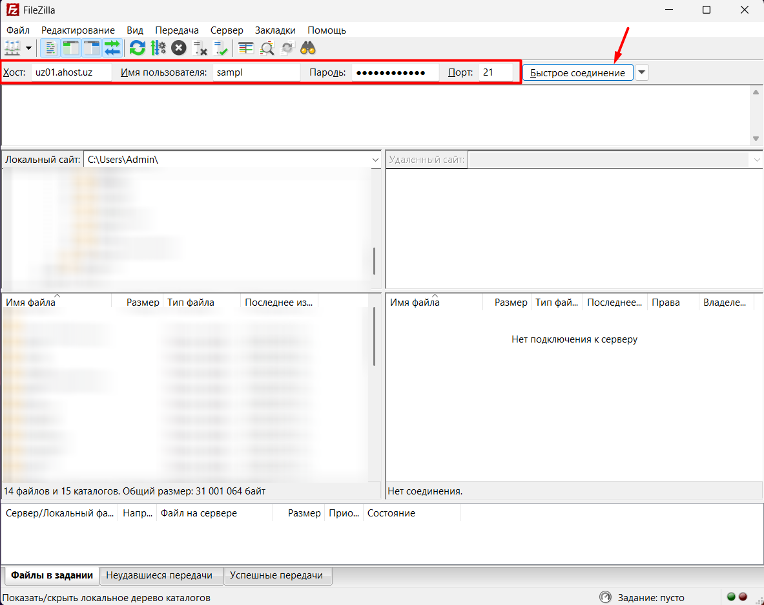
Task: Toggle remote directory tree display
Action: (x=92, y=48)
